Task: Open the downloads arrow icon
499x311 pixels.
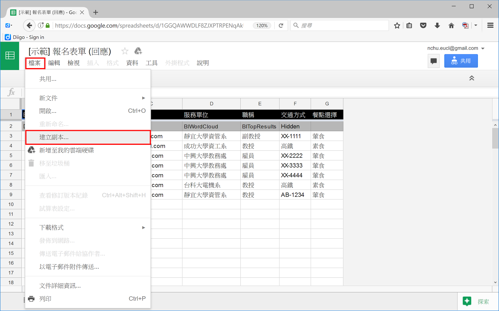Action: (x=437, y=26)
